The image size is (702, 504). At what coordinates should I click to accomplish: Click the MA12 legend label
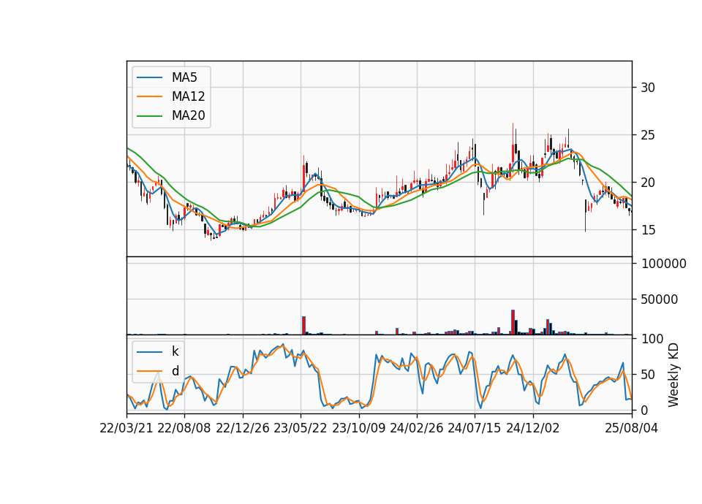188,96
